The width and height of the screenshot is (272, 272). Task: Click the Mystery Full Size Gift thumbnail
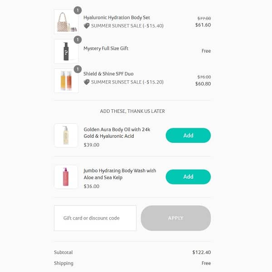[x=66, y=51]
